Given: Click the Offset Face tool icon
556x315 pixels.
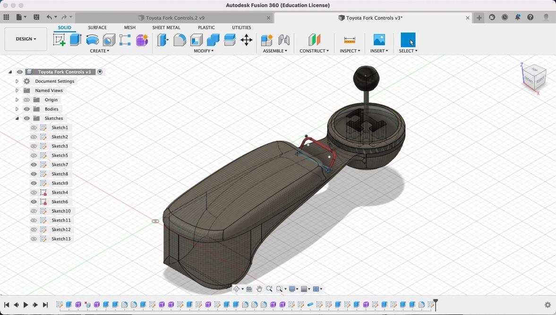Looking at the screenshot, I should 230,40.
